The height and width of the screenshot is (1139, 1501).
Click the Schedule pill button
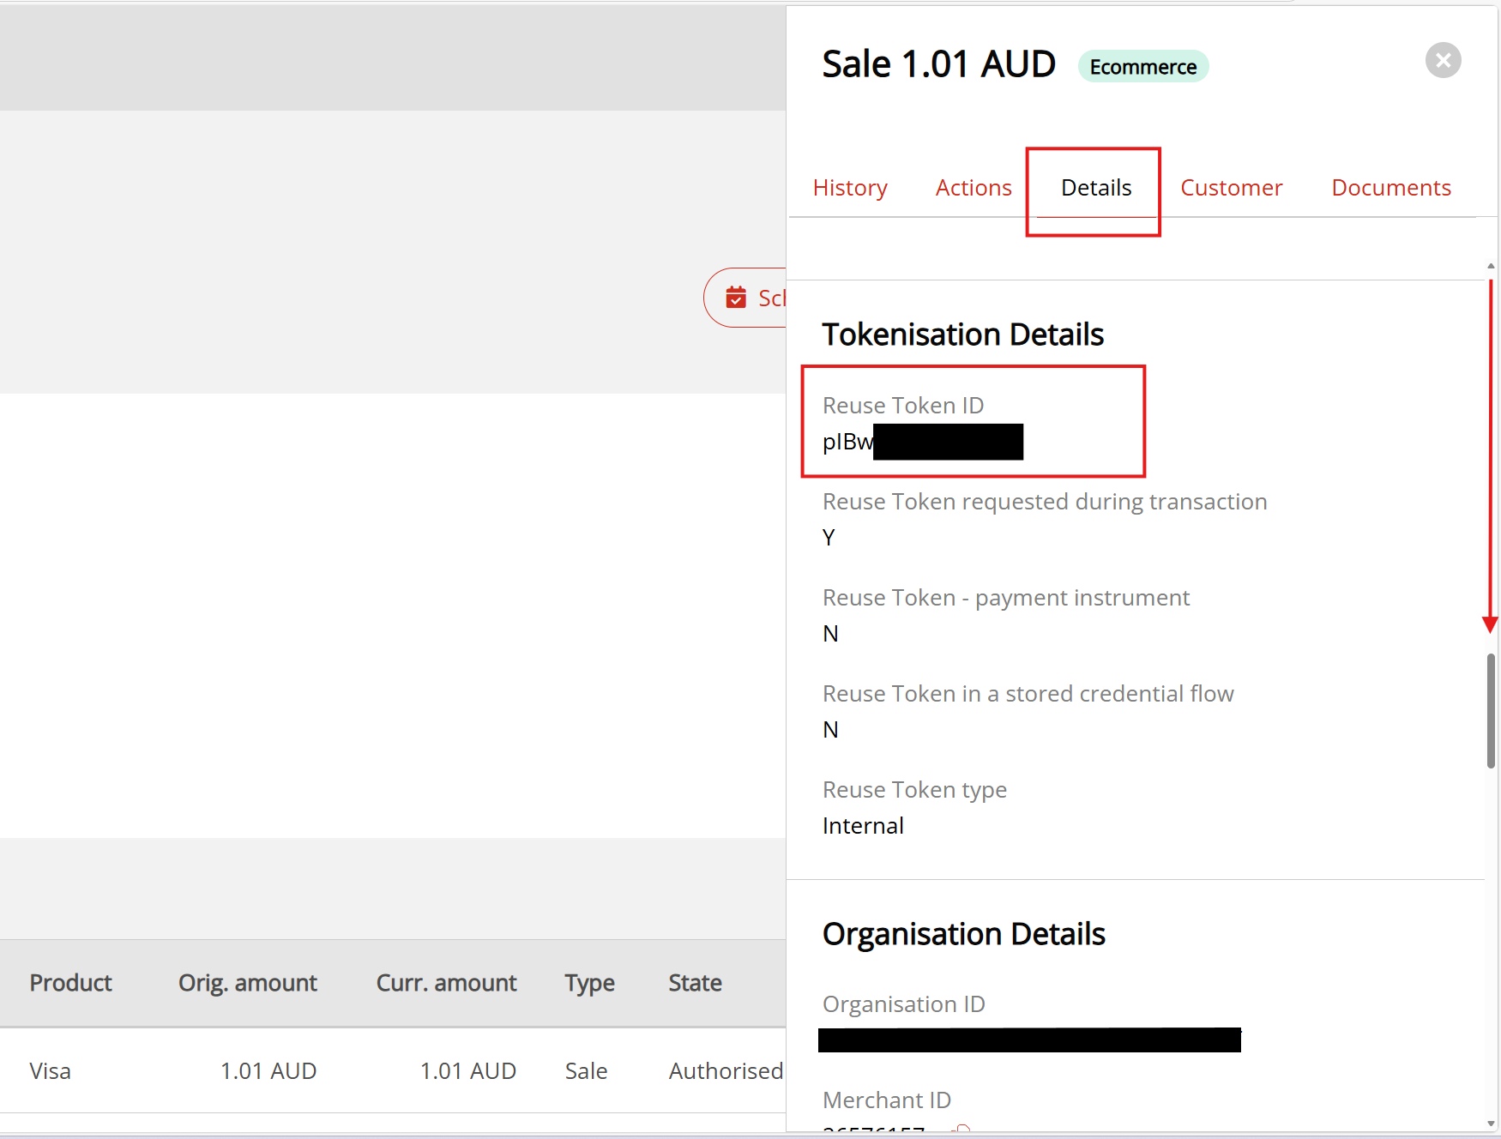763,298
